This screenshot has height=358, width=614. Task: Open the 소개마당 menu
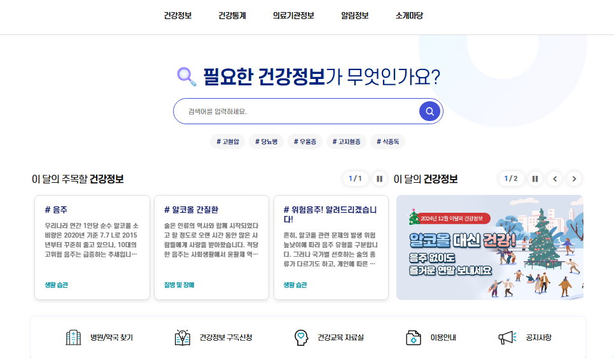pyautogui.click(x=409, y=16)
